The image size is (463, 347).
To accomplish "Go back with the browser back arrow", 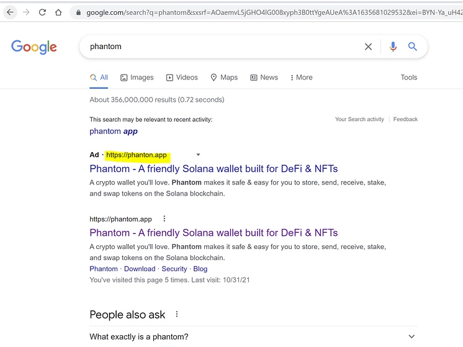I will (10, 12).
